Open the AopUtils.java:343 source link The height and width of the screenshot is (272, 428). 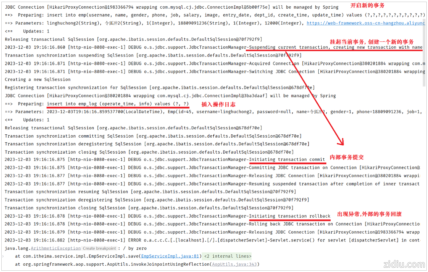[234, 264]
